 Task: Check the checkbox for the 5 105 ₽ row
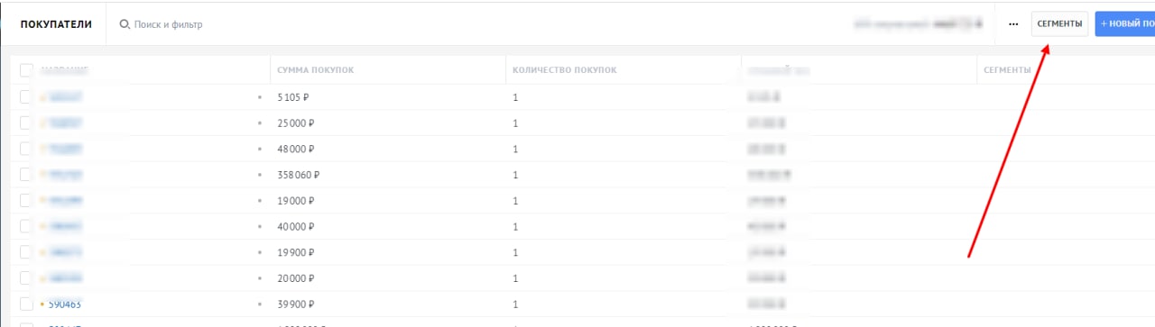coord(25,96)
